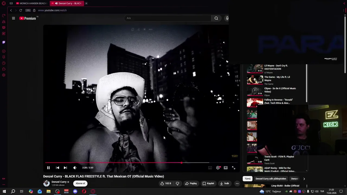Open more actions three-dot menu
The height and width of the screenshot is (195, 347).
click(x=237, y=183)
